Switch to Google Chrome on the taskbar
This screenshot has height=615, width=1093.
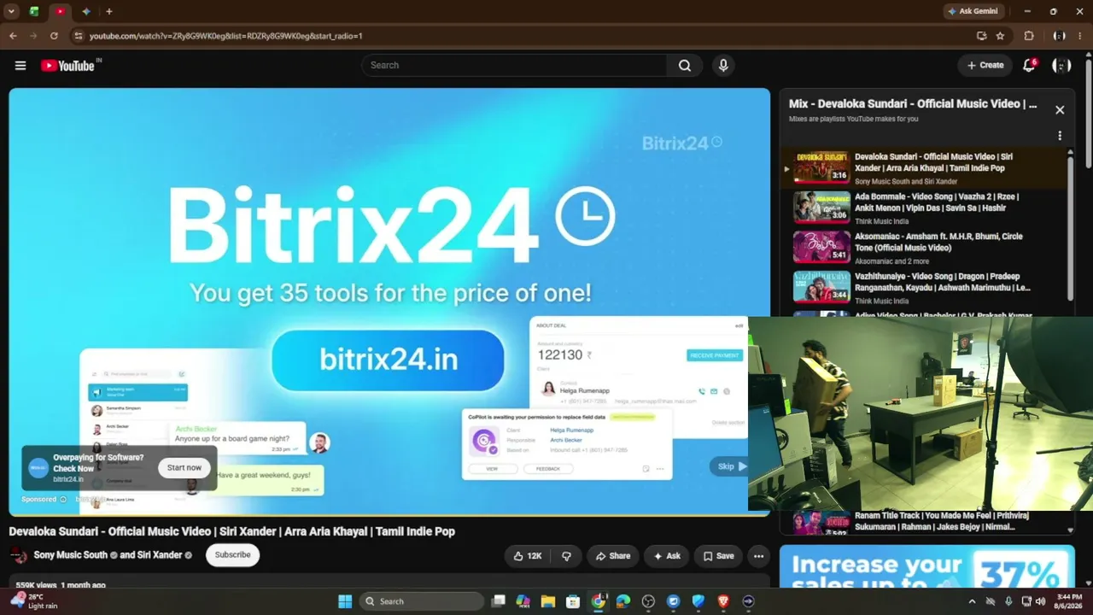599,601
